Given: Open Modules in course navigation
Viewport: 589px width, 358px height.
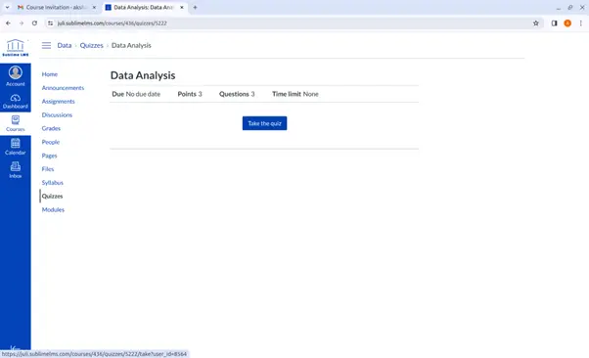Looking at the screenshot, I should tap(53, 209).
